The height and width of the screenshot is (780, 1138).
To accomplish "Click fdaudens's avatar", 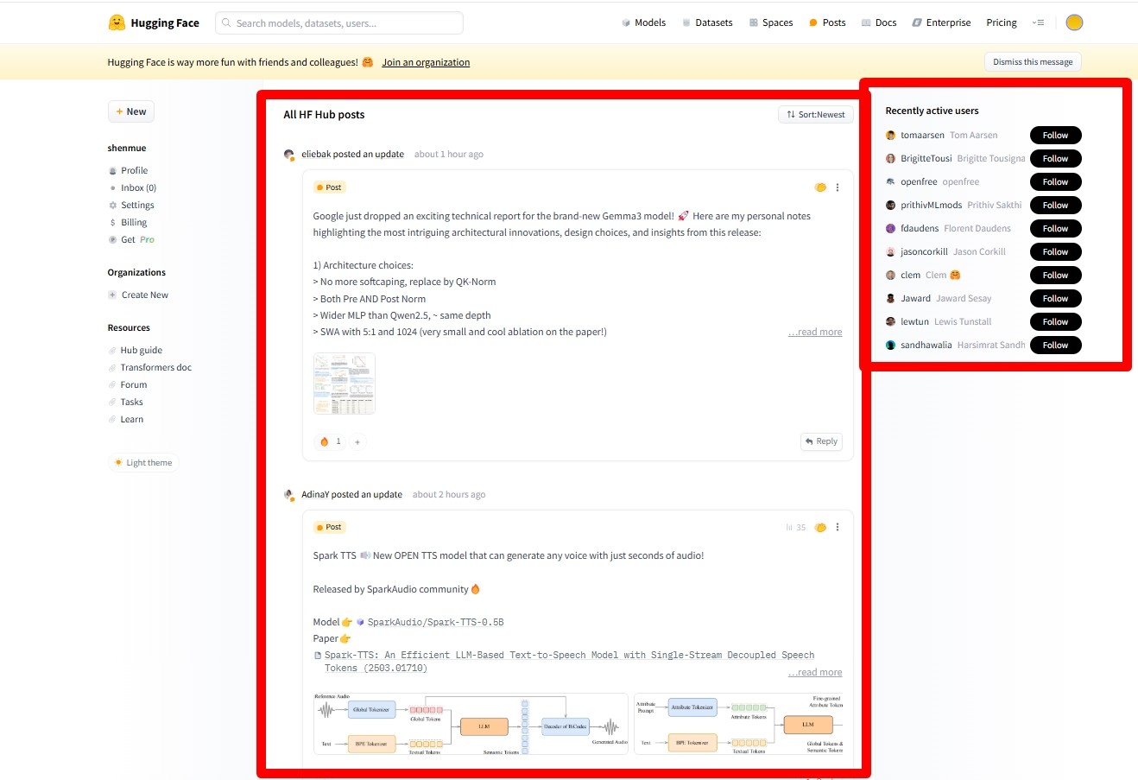I will coord(890,229).
